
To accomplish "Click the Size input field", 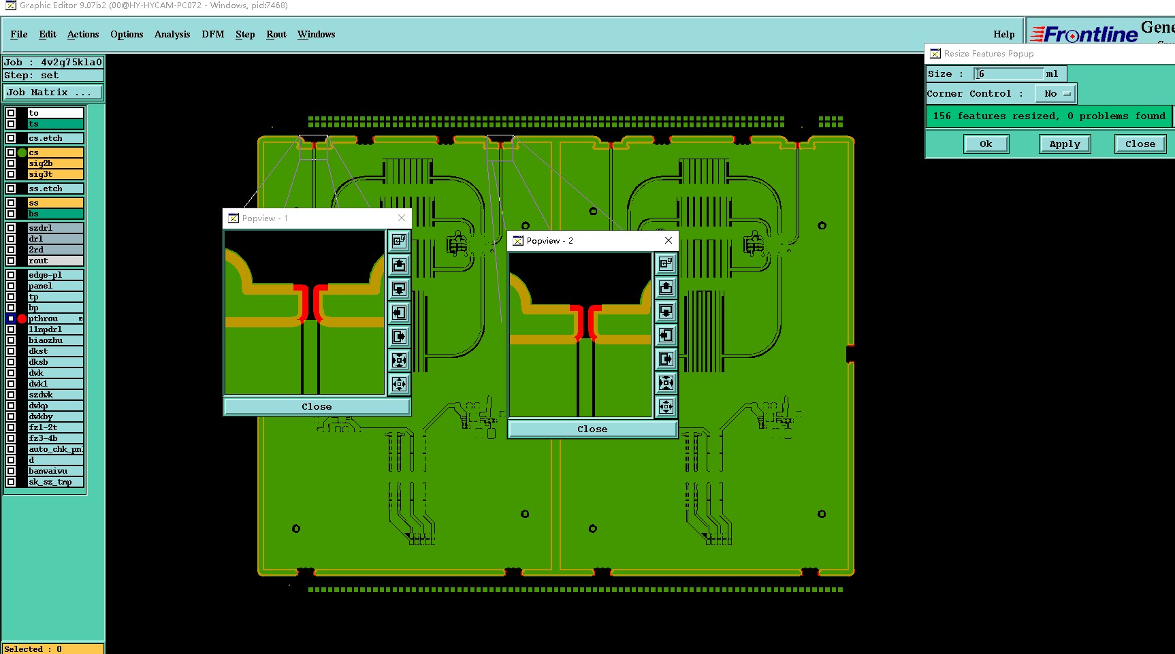I will [x=1010, y=73].
